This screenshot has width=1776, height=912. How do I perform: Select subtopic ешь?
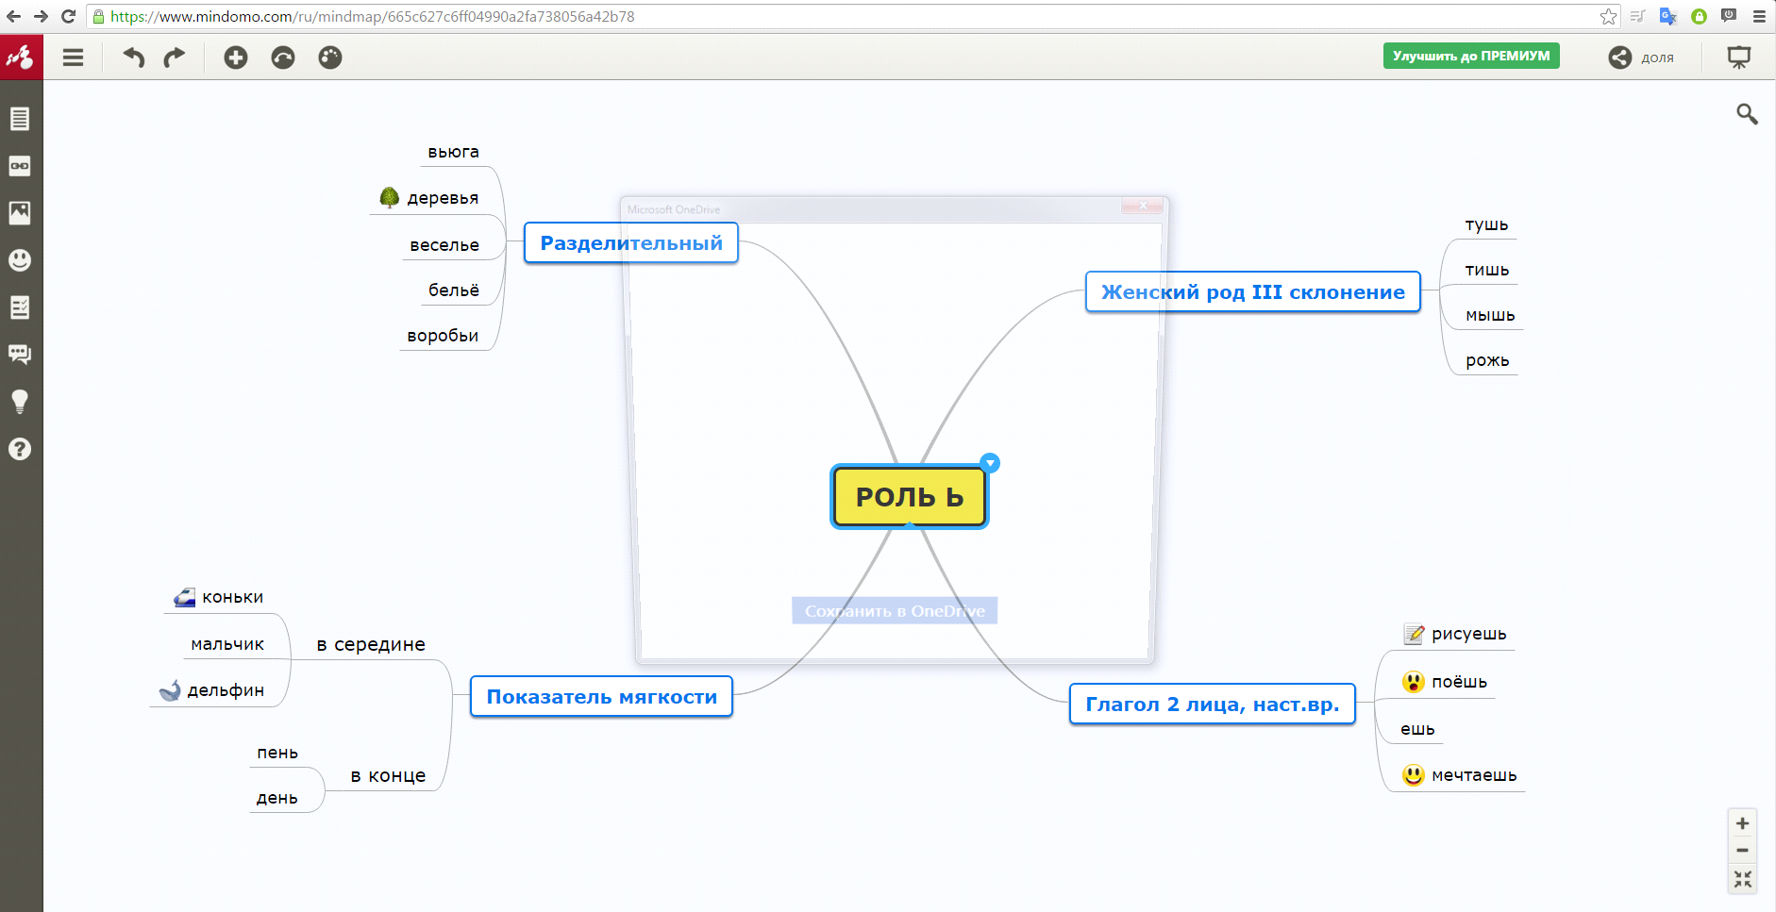tap(1417, 729)
